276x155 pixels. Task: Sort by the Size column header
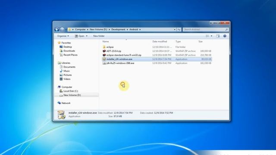coord(201,41)
